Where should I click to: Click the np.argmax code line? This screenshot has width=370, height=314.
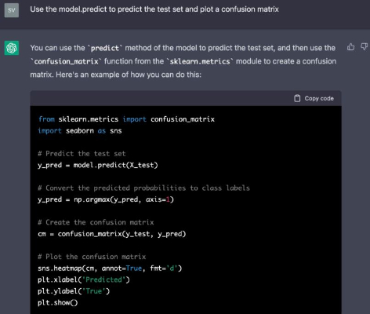coord(106,199)
